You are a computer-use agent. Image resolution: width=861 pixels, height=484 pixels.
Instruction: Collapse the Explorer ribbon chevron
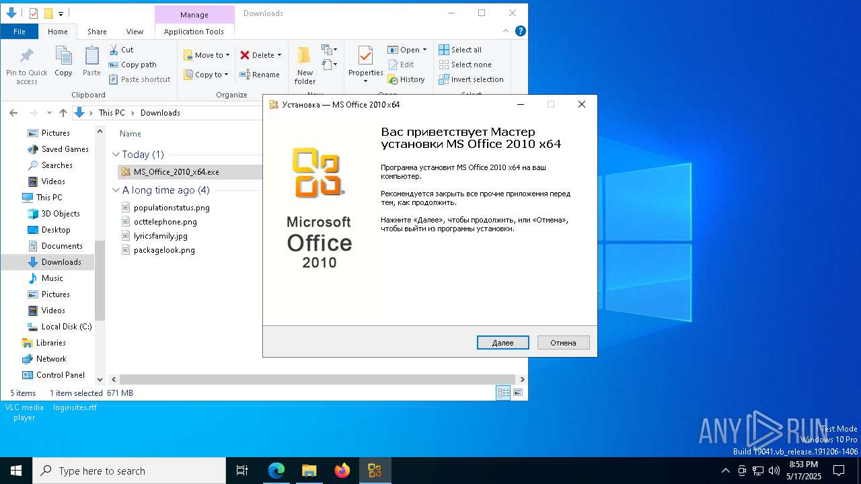[x=506, y=31]
